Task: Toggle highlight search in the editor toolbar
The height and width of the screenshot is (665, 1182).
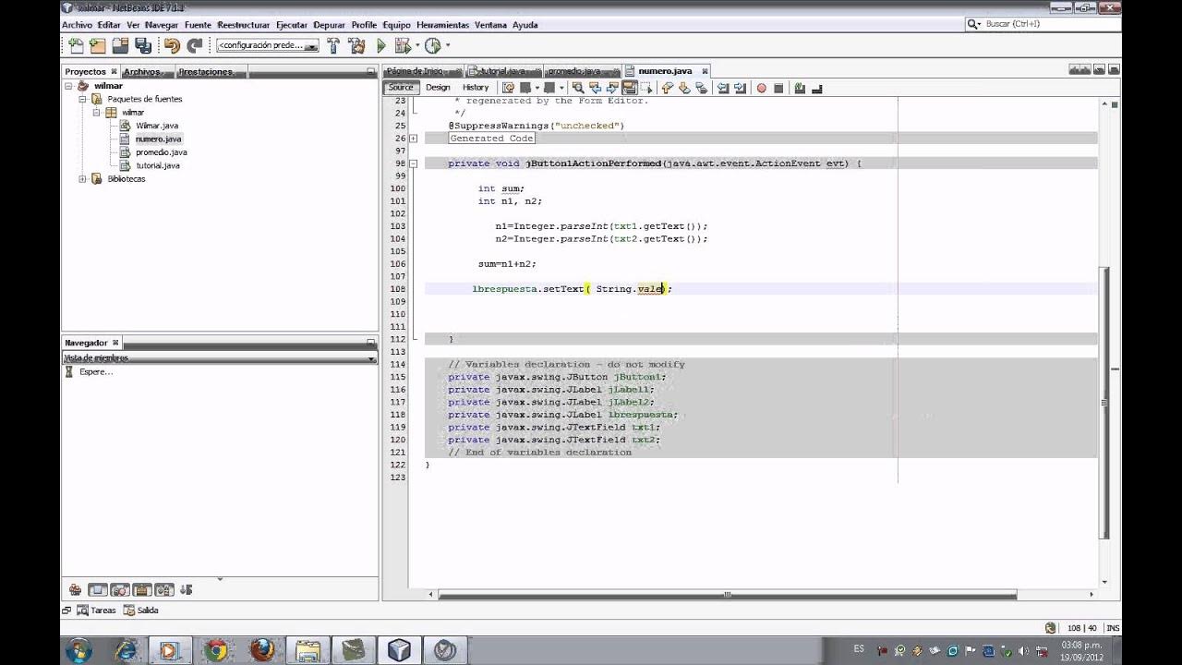Action: (630, 89)
